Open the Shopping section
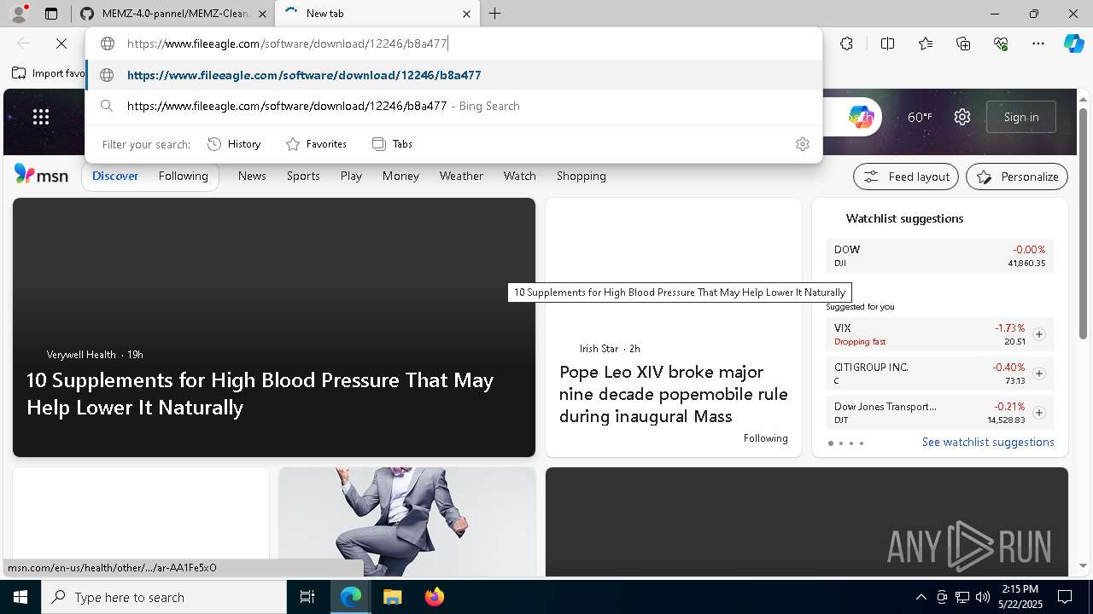The height and width of the screenshot is (614, 1093). [x=582, y=176]
